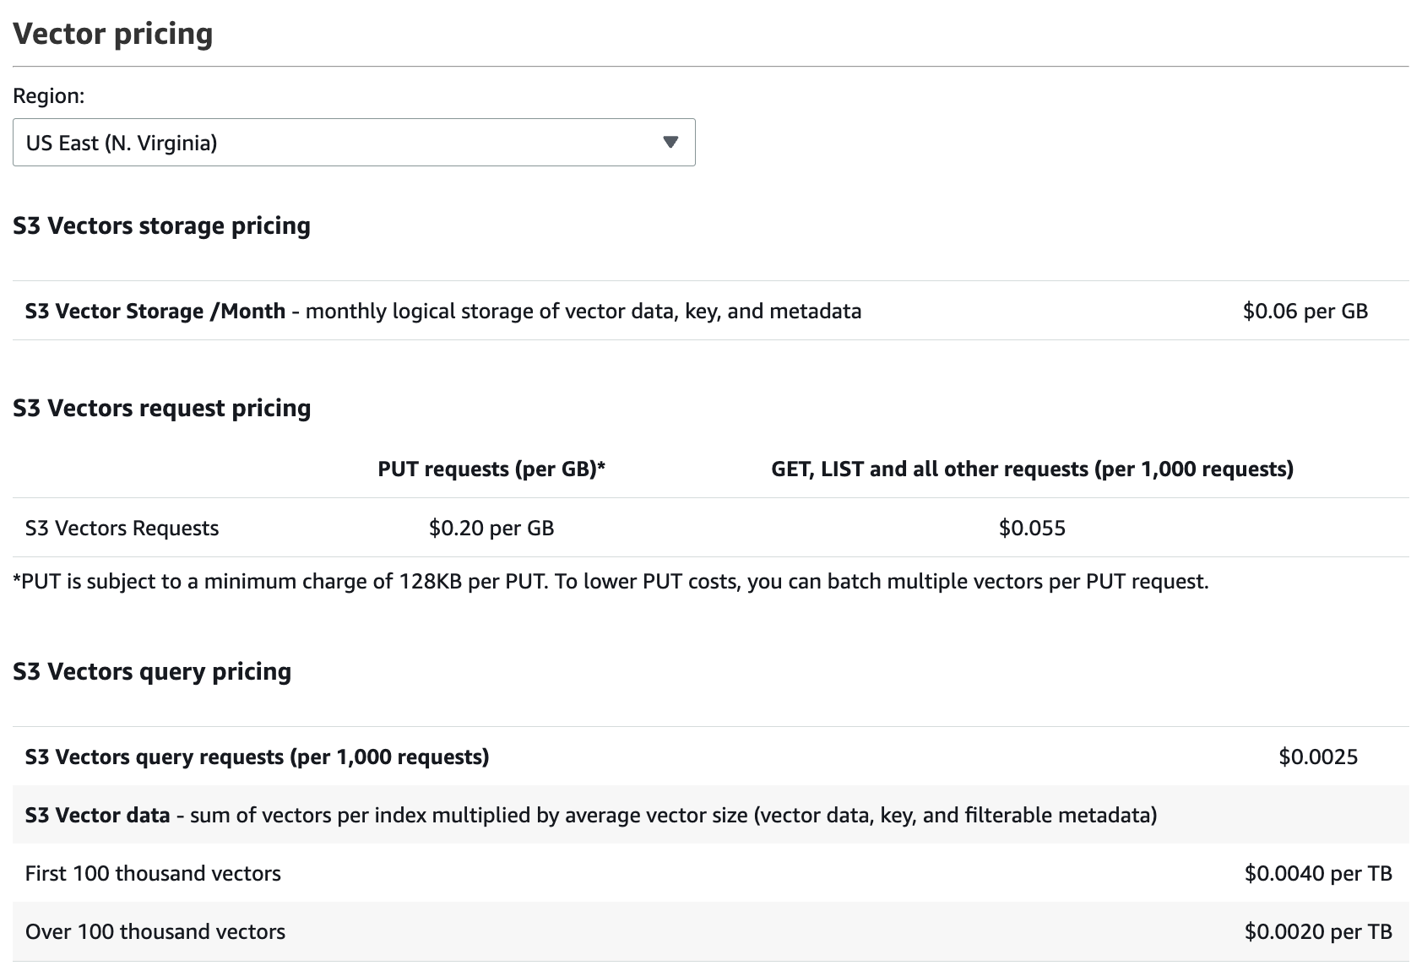Select the S3 Vectors storage pricing heading
This screenshot has width=1422, height=971.
[x=161, y=225]
